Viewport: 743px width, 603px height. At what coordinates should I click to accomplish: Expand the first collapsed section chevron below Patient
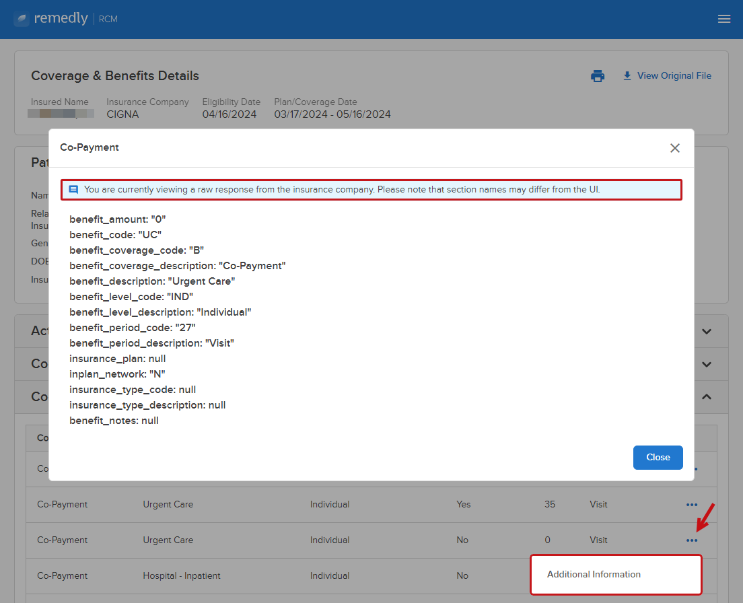[x=707, y=332]
